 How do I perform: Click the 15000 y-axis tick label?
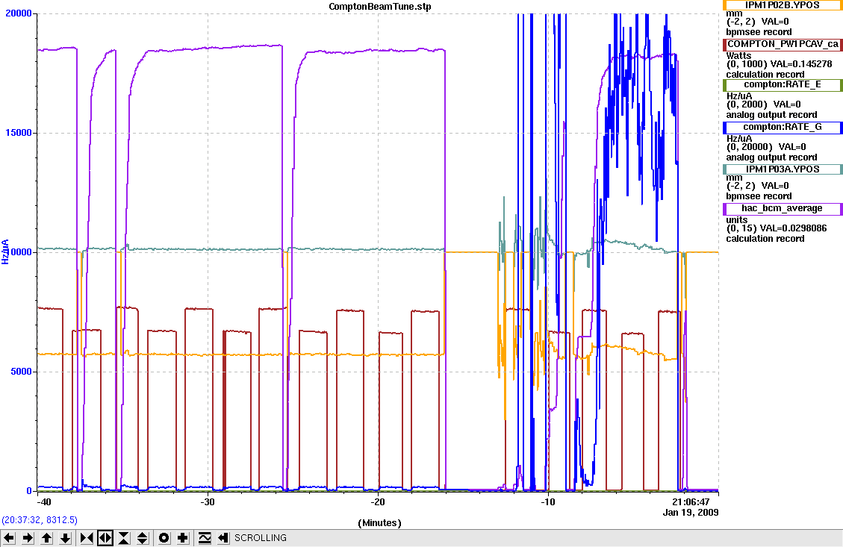pyautogui.click(x=18, y=133)
